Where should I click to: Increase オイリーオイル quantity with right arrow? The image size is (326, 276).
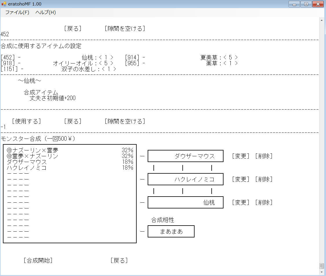click(x=112, y=63)
